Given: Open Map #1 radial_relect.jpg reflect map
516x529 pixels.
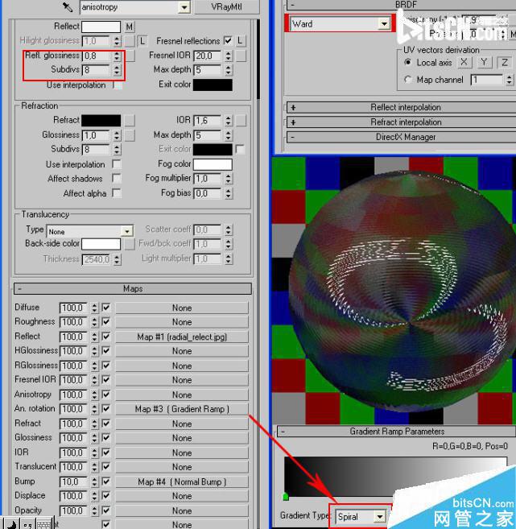Looking at the screenshot, I should (x=182, y=337).
